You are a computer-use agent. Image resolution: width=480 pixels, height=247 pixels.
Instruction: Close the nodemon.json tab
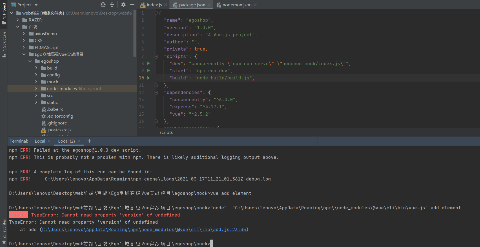[x=255, y=5]
